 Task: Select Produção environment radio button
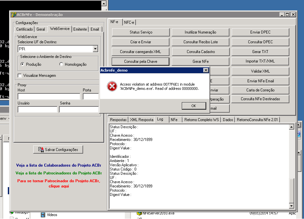22,64
